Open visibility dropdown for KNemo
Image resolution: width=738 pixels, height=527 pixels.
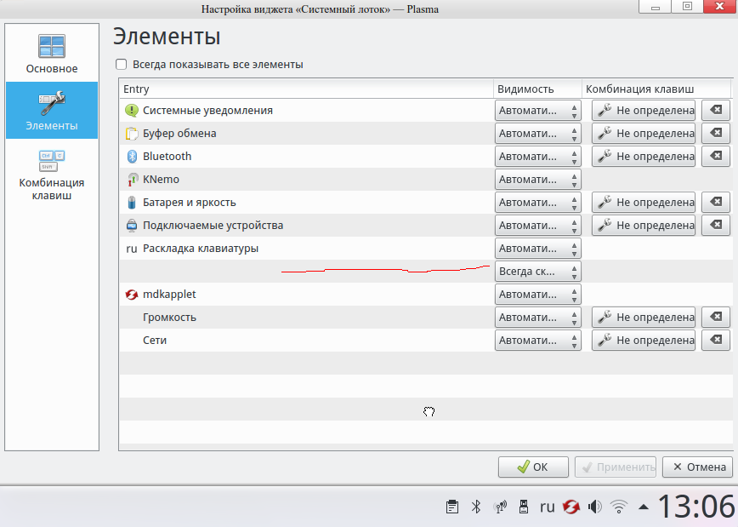[538, 179]
